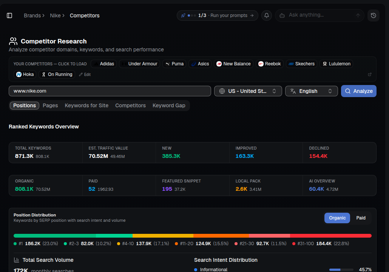Screen dimensions: 389x272
Task: Click Run your prompts button
Action: click(217, 15)
